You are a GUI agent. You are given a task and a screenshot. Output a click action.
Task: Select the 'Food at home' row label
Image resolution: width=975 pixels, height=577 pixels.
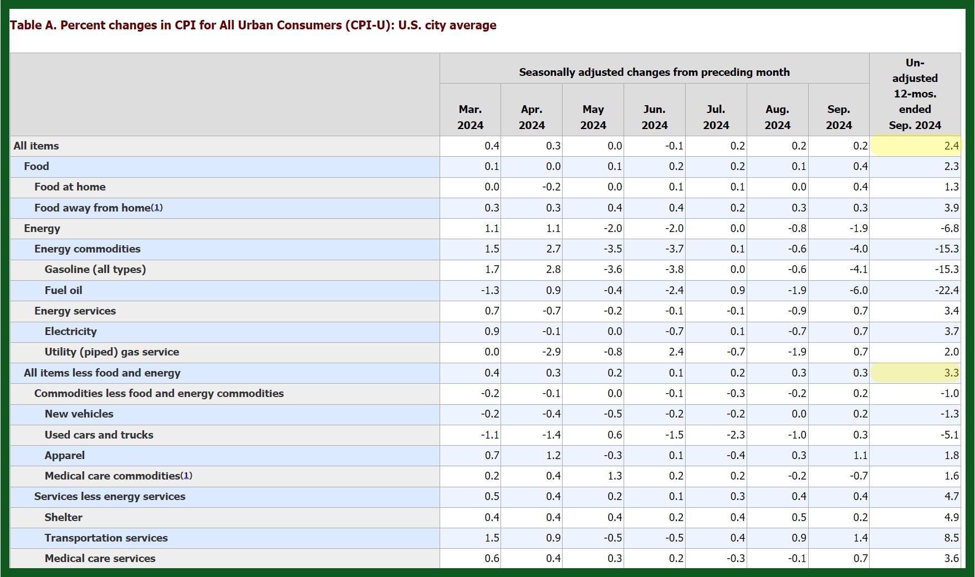coord(70,187)
